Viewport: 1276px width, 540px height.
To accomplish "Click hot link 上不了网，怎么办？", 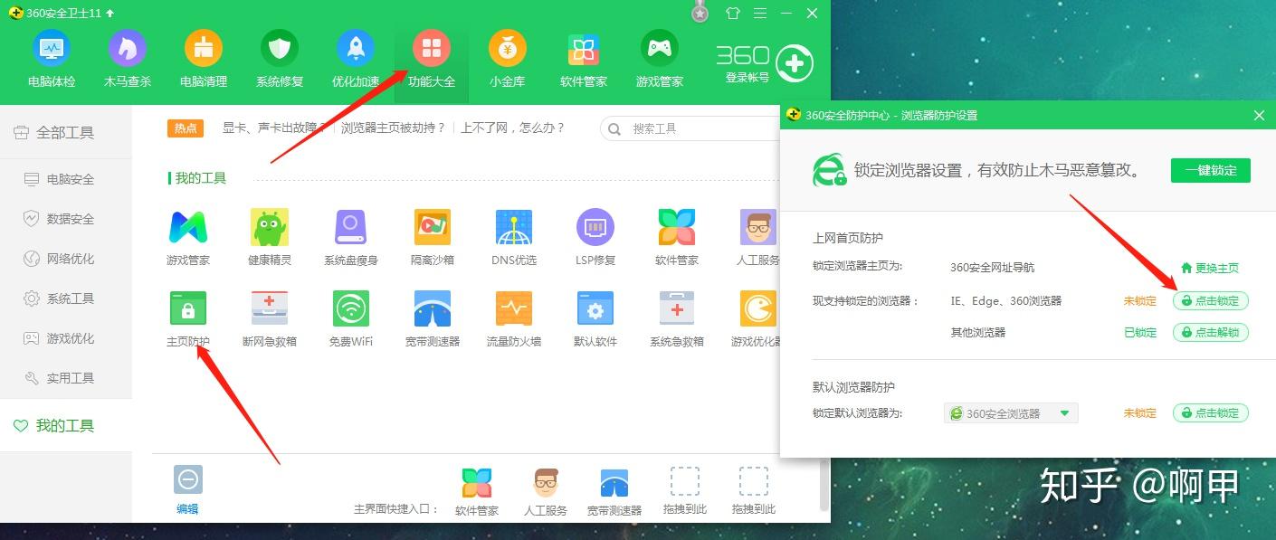I will pyautogui.click(x=513, y=128).
